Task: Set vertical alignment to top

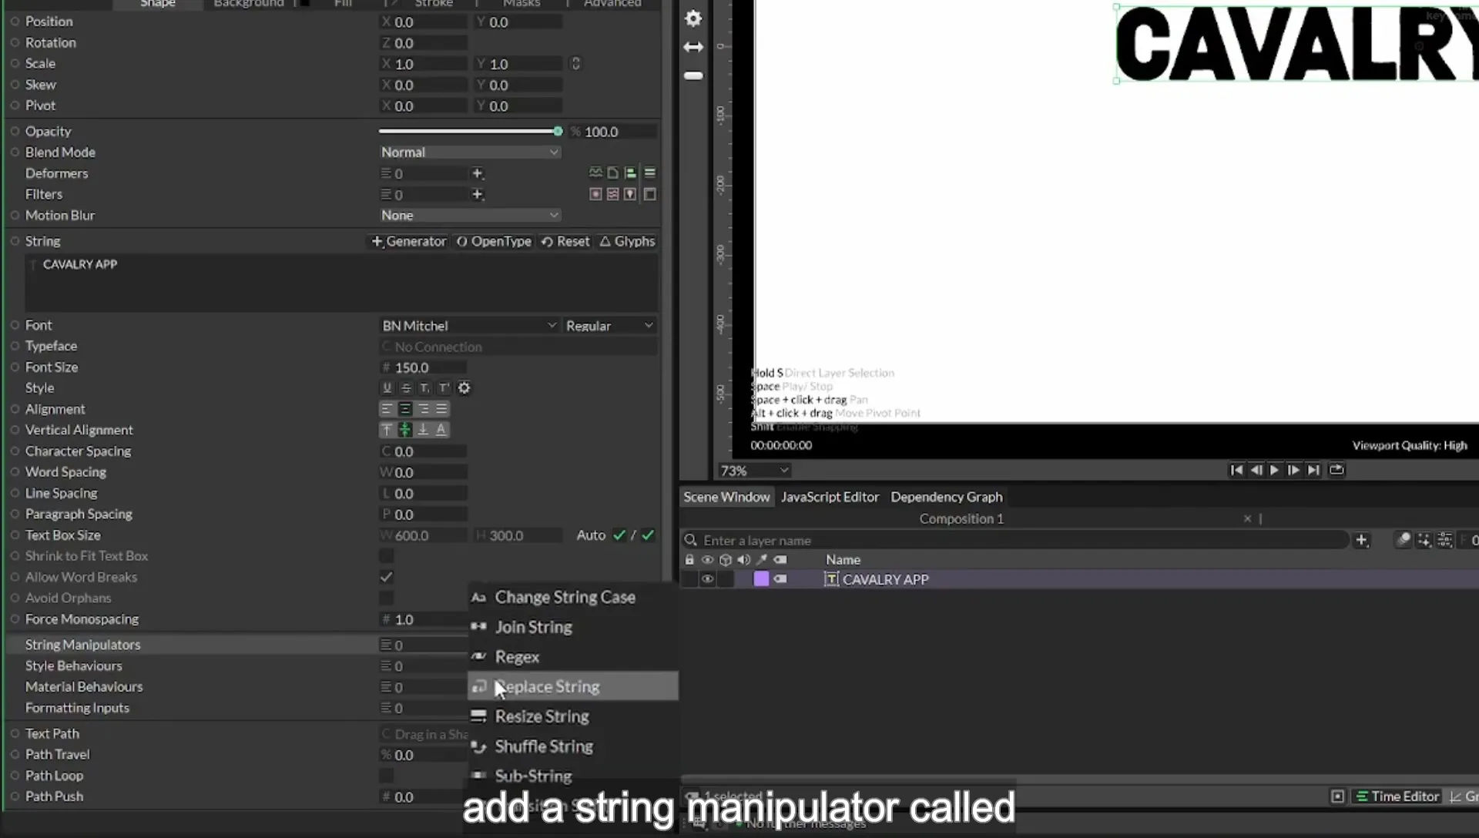Action: (387, 430)
